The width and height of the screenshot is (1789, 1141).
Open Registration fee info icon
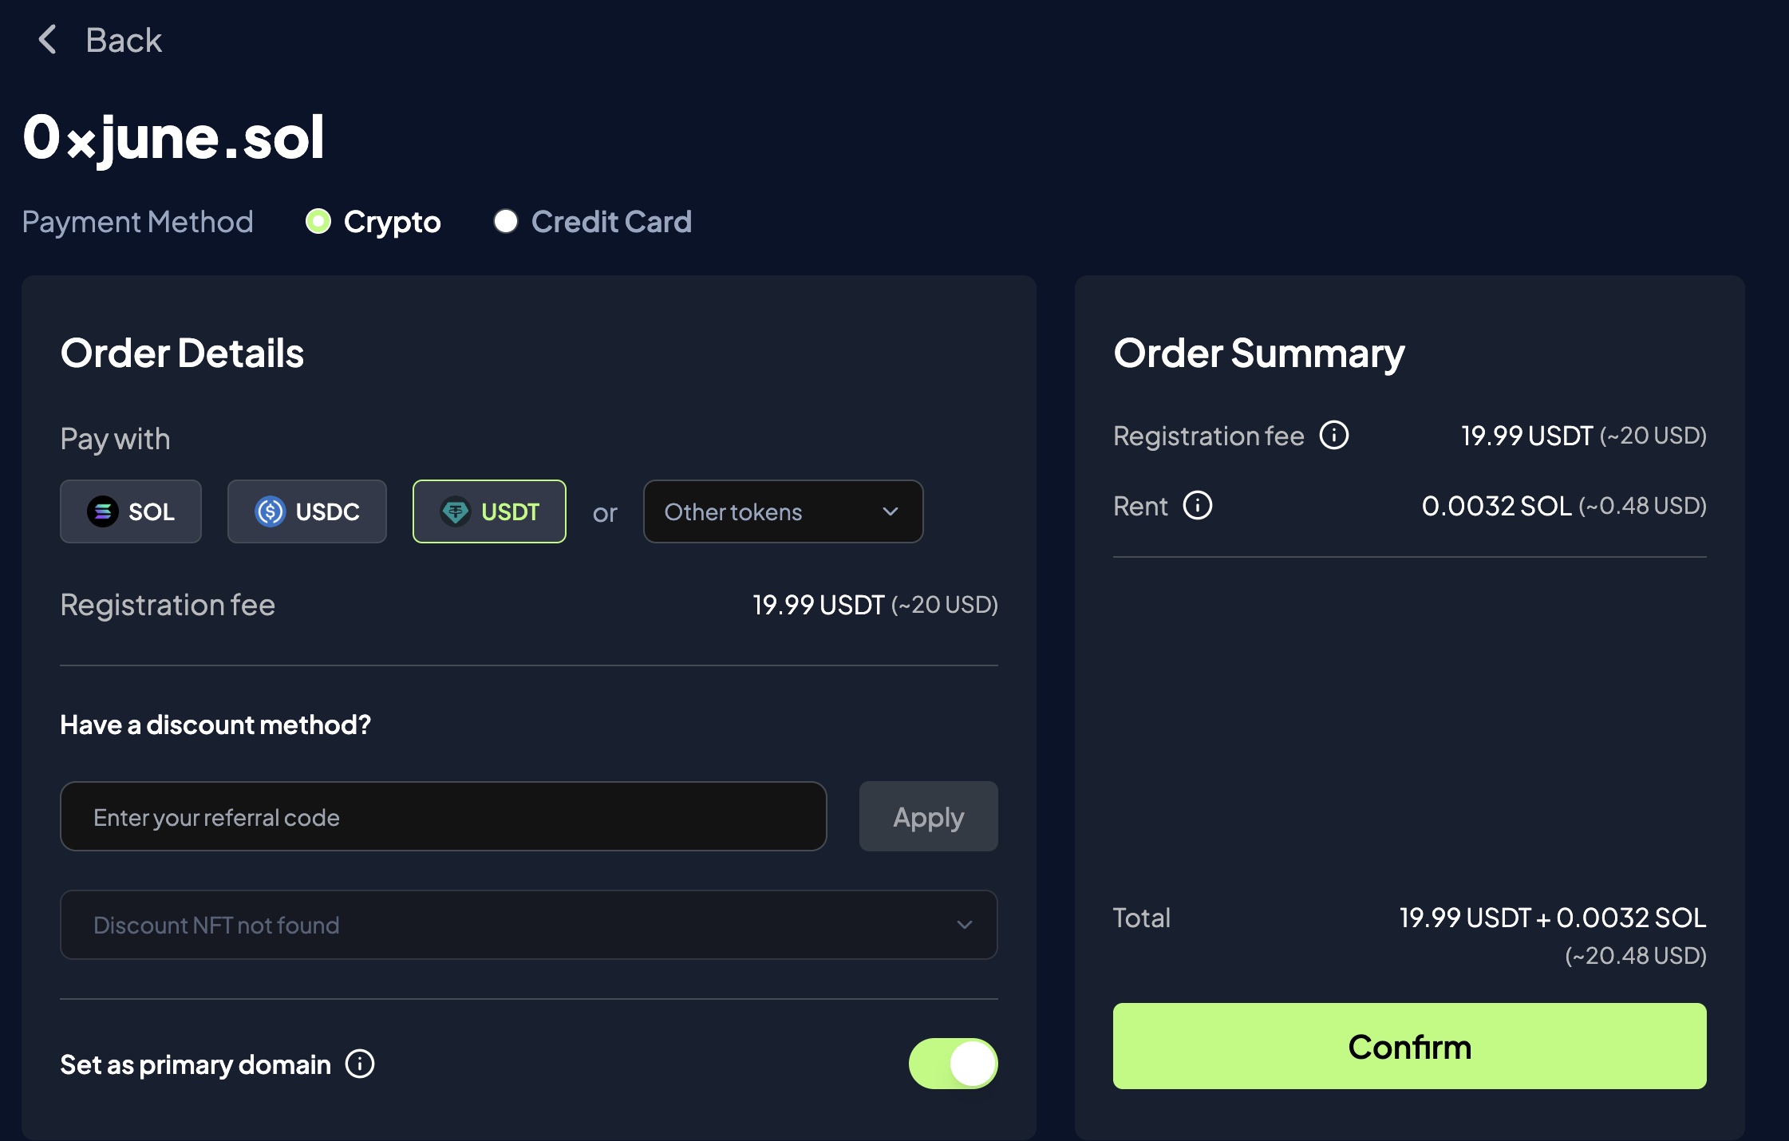click(x=1334, y=436)
